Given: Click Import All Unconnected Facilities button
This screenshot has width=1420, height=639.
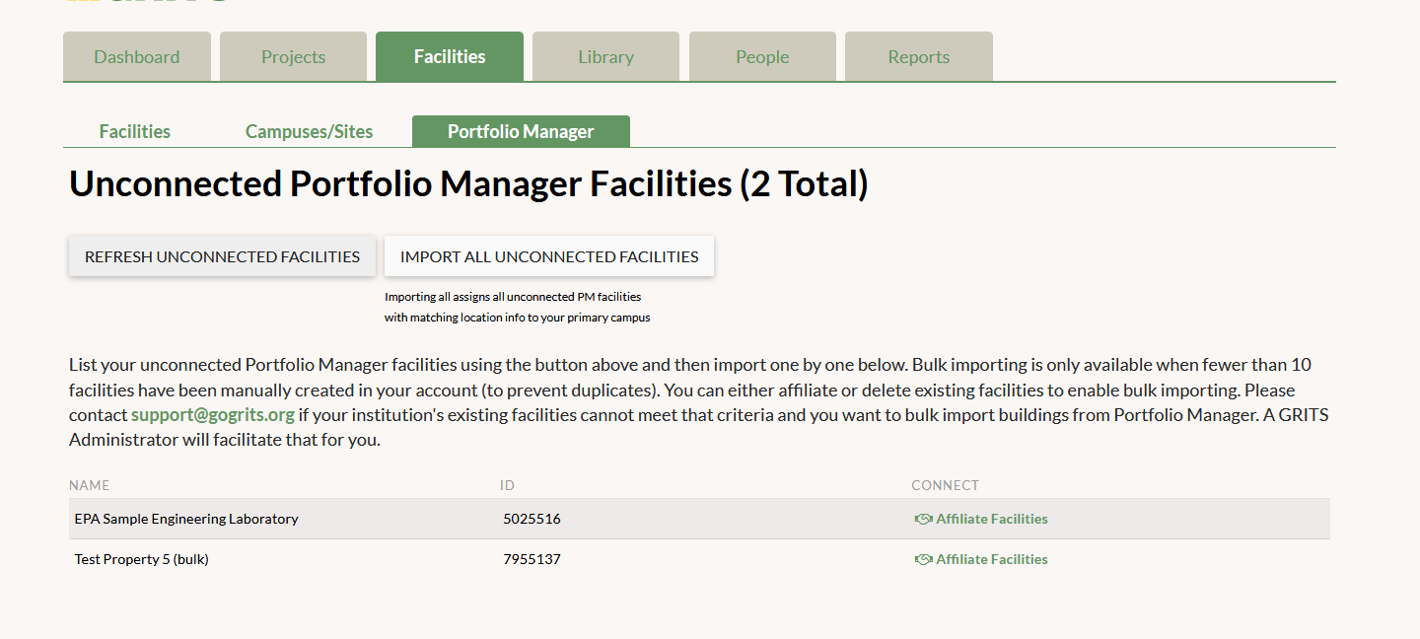Looking at the screenshot, I should tap(549, 256).
